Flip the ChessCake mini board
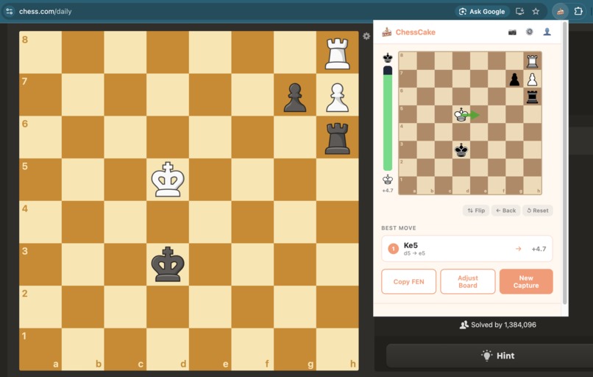 [476, 211]
